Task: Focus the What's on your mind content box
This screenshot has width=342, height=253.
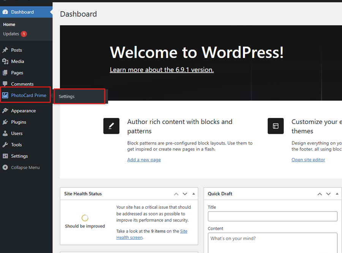Action: click(x=272, y=243)
